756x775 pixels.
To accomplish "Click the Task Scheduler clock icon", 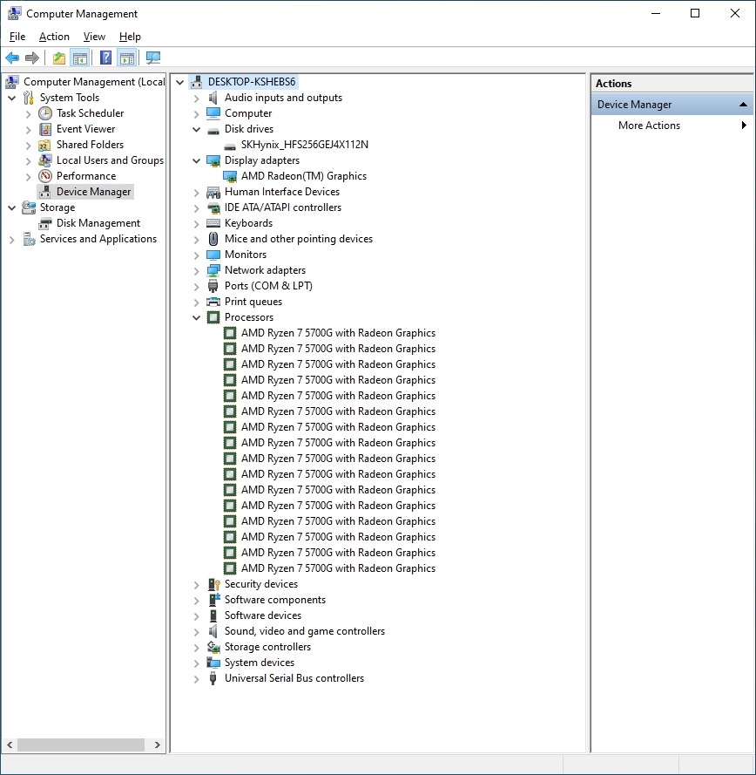I will pos(45,113).
